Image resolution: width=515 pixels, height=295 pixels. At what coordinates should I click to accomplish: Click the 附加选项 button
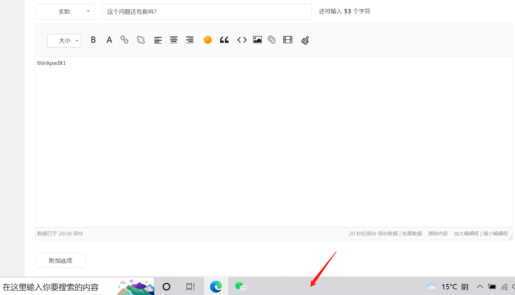pos(60,261)
